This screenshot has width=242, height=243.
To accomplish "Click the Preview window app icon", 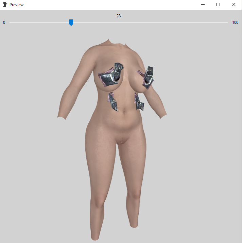I will [5, 4].
